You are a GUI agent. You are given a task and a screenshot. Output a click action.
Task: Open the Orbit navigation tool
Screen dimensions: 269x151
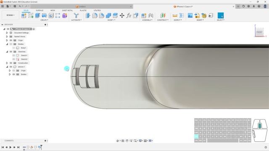click(x=118, y=141)
